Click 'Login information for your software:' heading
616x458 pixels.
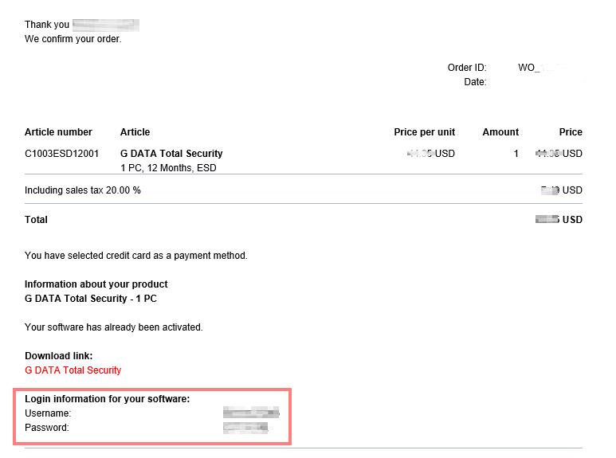[107, 399]
